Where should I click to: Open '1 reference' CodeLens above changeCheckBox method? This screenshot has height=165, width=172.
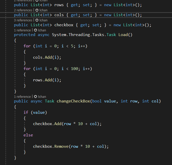22,97
